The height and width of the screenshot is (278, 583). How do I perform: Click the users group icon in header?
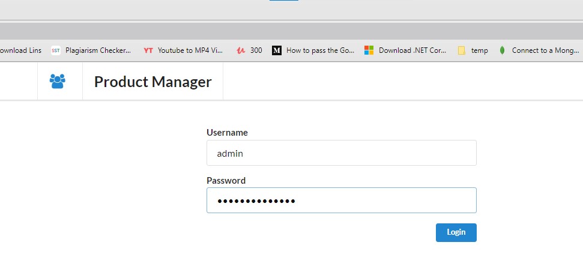point(58,81)
